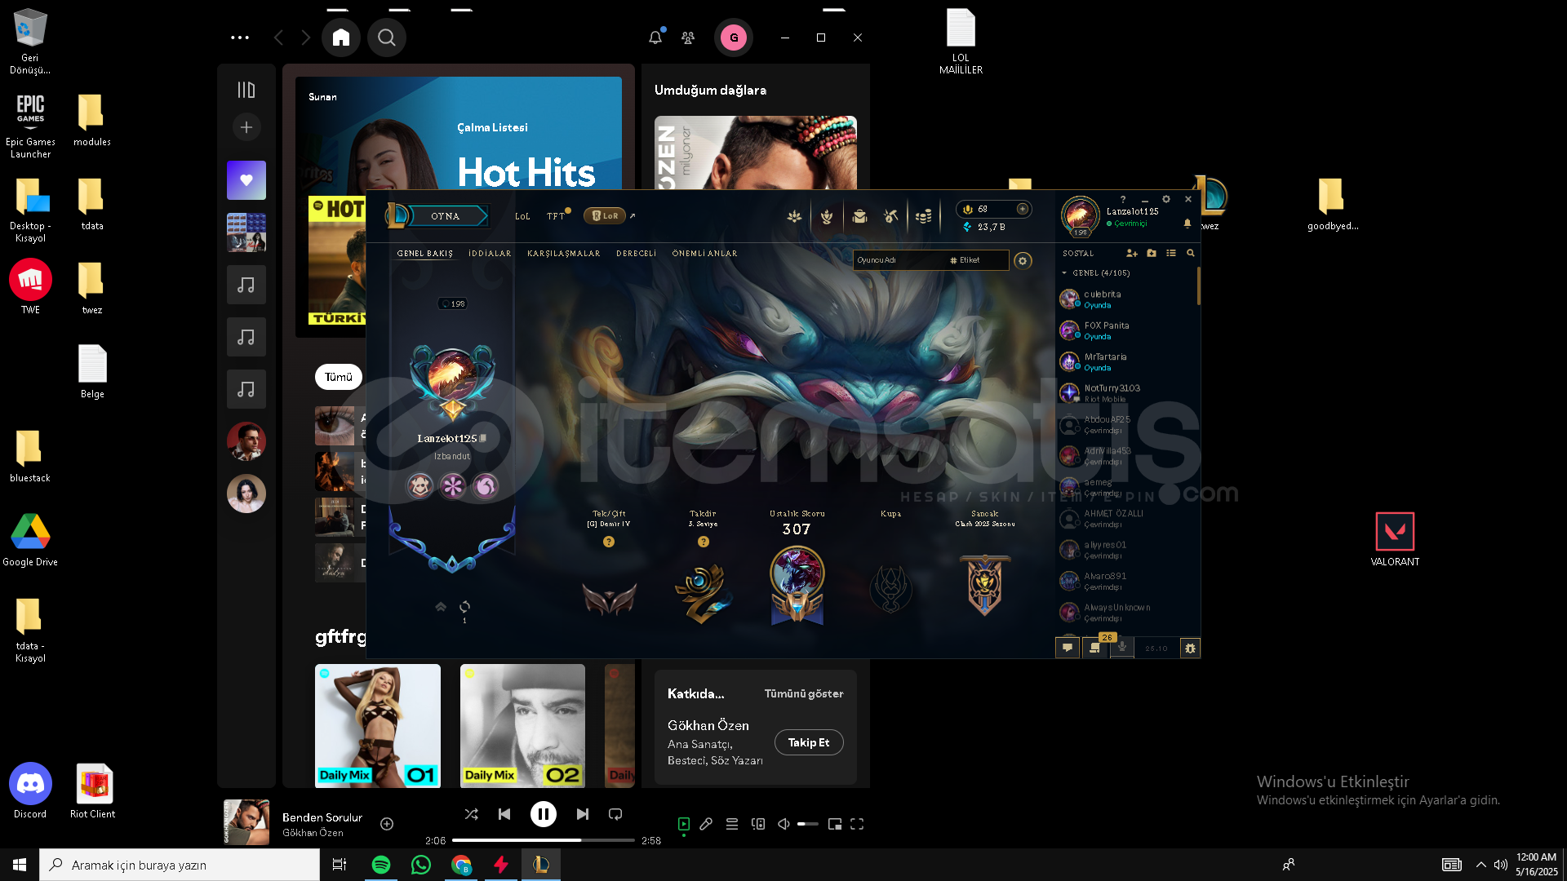Screen dimensions: 1567x881
Task: Skip to next track in Spotify
Action: [583, 814]
